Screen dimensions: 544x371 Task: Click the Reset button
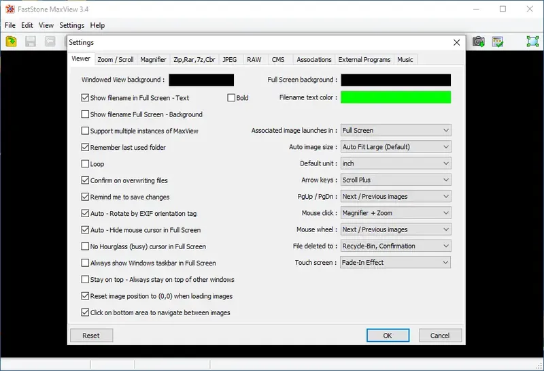[91, 336]
